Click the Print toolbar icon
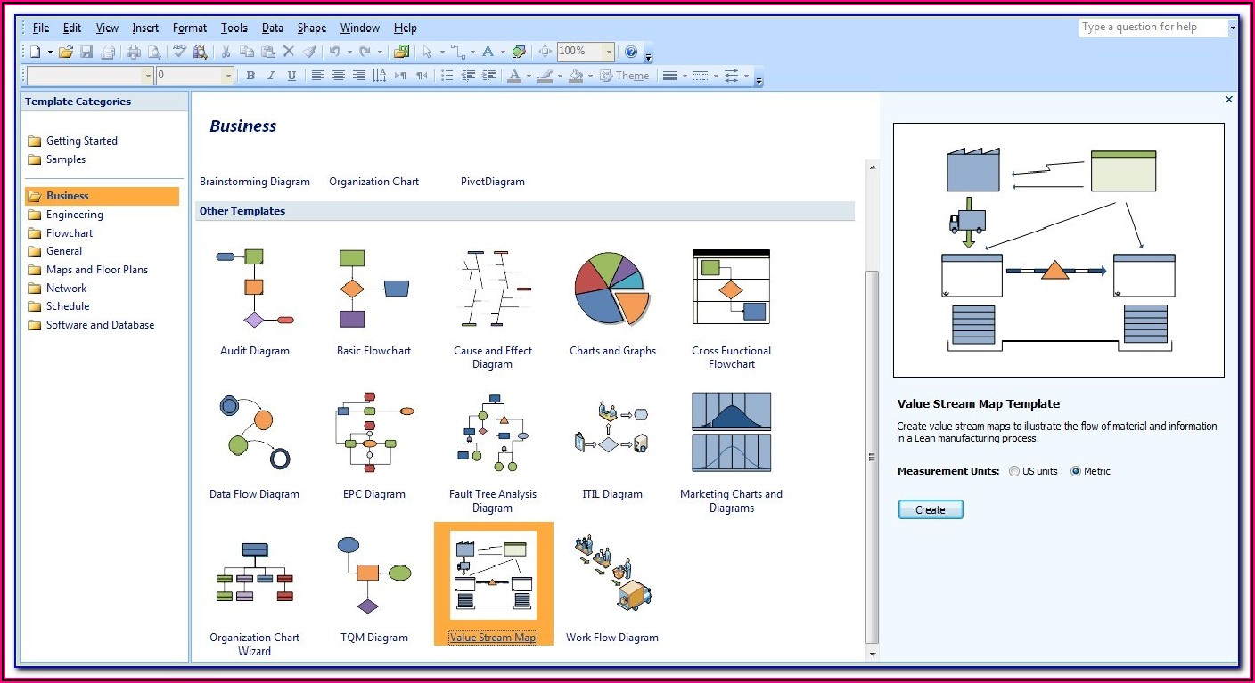The height and width of the screenshot is (683, 1255). click(134, 53)
